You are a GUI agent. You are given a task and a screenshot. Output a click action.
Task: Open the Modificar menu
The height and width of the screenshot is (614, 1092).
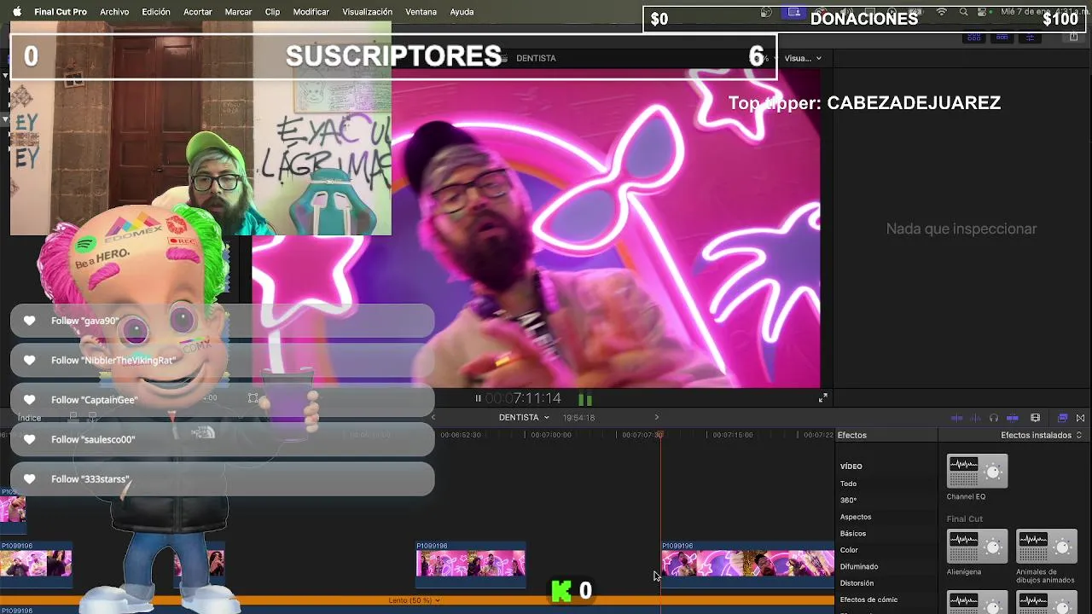[311, 12]
